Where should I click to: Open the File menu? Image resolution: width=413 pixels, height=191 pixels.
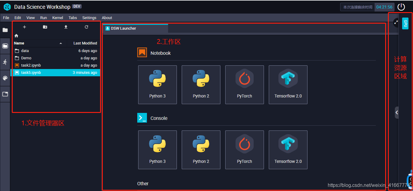6,18
